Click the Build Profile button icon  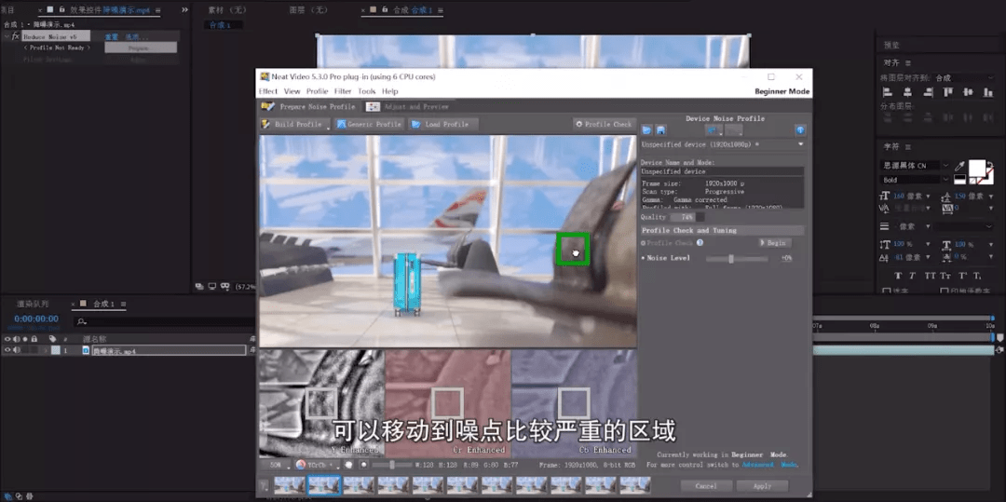tap(267, 124)
